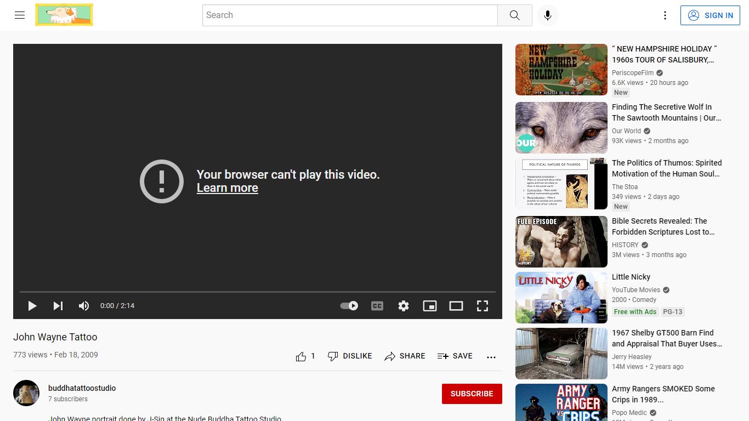Click the YouTube Movies channel name
Image resolution: width=749 pixels, height=421 pixels.
tap(636, 290)
